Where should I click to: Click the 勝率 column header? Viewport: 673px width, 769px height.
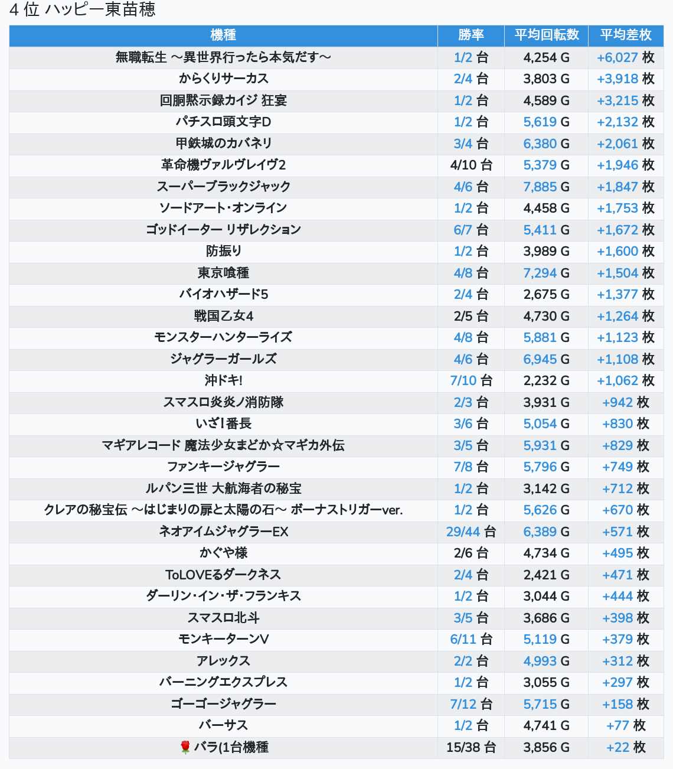click(471, 35)
